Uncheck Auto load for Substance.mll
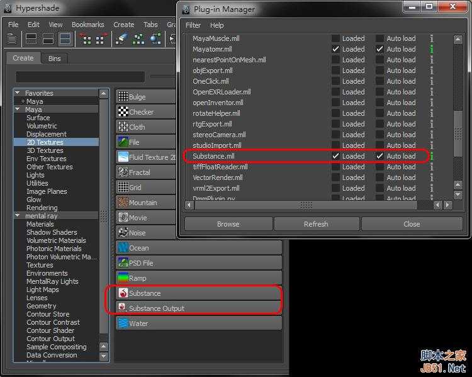 coord(380,156)
